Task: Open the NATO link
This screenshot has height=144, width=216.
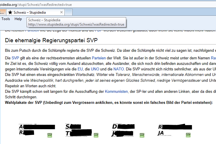Action: (119, 69)
